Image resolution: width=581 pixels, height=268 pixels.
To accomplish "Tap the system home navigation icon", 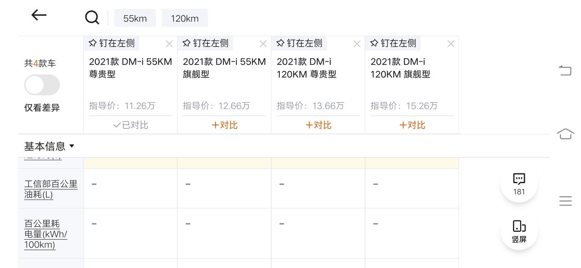I will 565,134.
